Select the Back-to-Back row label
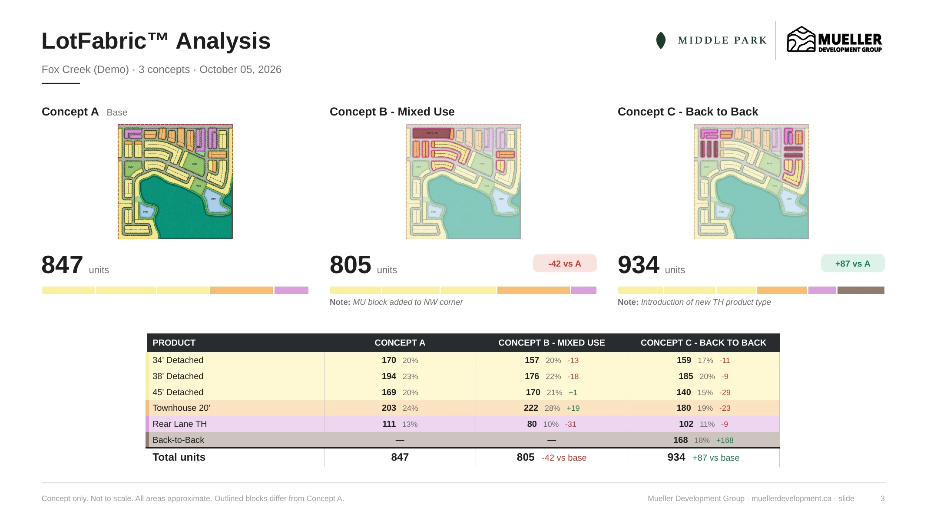Image resolution: width=927 pixels, height=521 pixels. 178,440
